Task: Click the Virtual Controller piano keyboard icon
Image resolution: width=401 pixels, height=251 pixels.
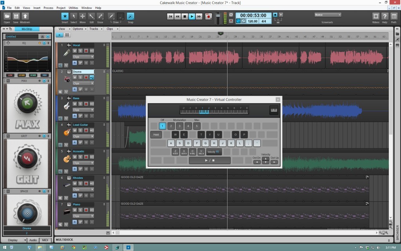Action: click(x=274, y=110)
